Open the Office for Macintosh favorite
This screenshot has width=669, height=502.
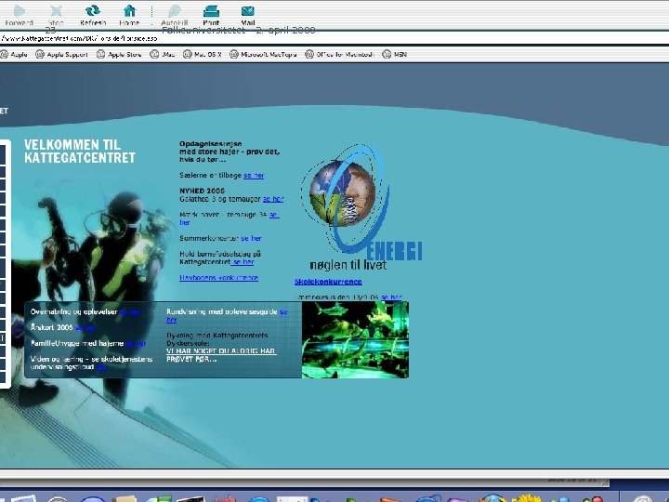(x=340, y=54)
